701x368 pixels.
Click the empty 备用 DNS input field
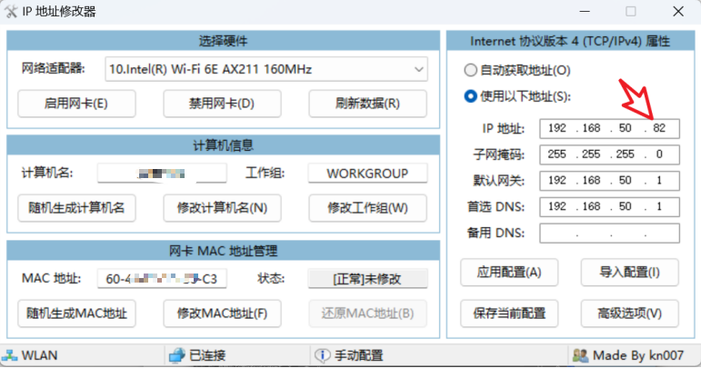609,234
